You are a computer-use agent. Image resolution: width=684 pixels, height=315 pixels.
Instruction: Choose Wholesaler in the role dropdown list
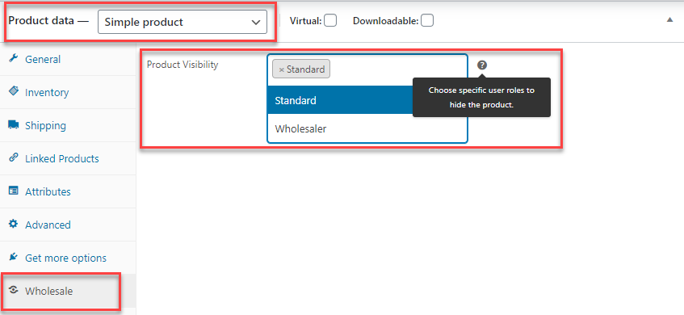(367, 128)
